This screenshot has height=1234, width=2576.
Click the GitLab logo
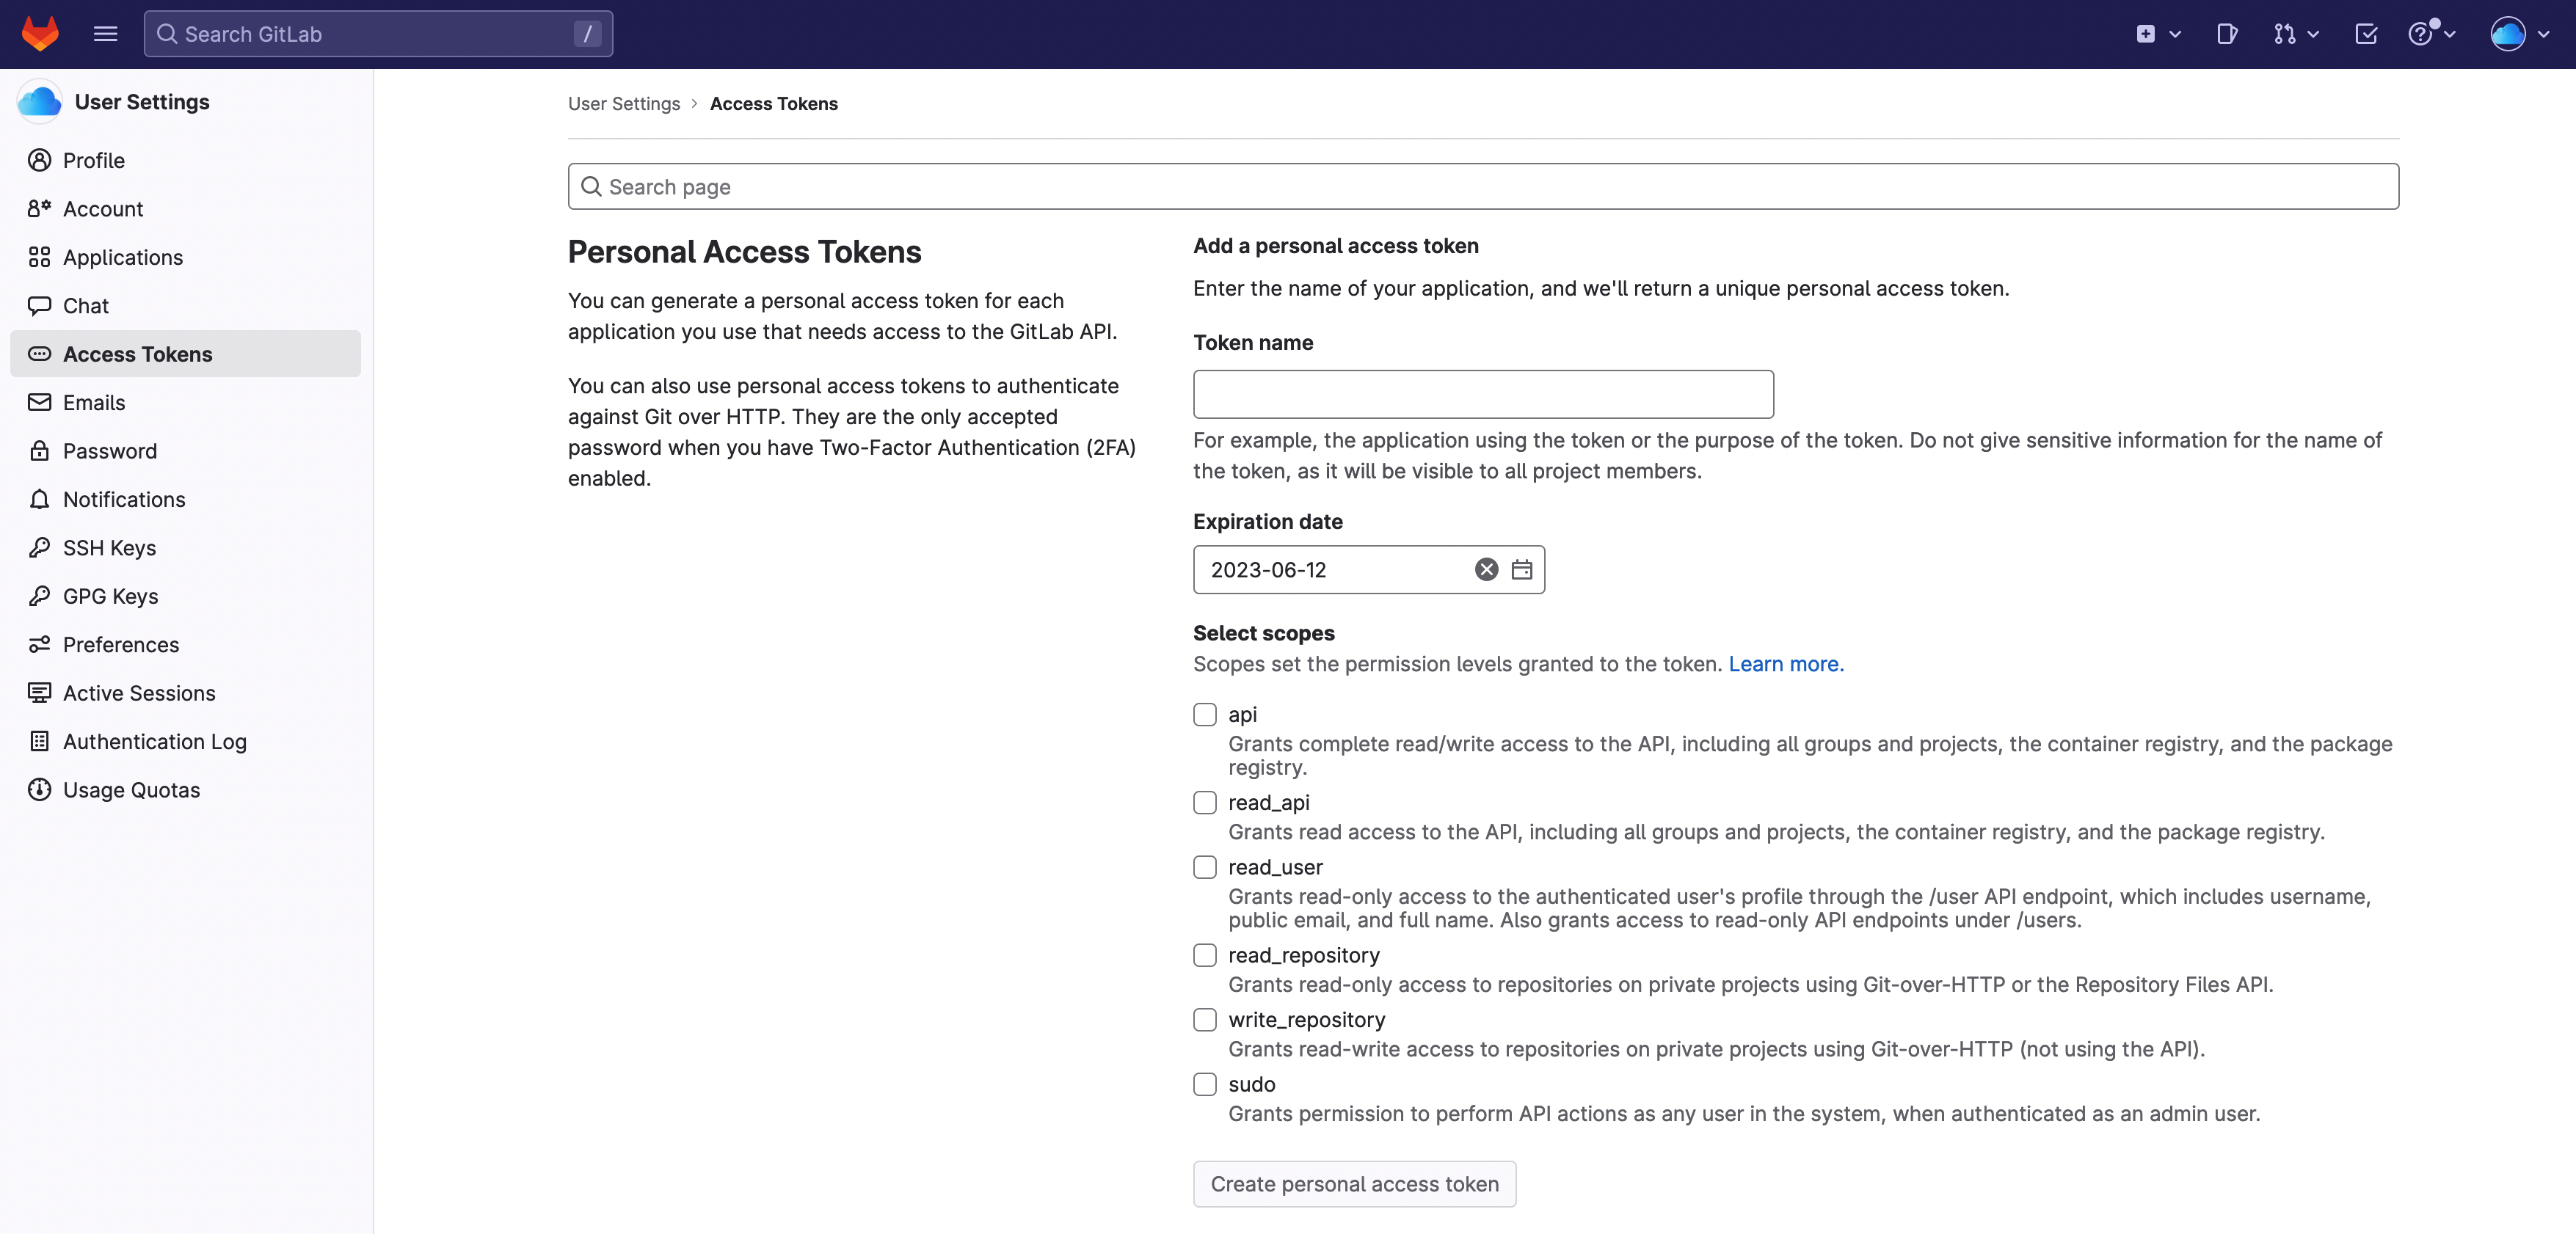pyautogui.click(x=40, y=33)
